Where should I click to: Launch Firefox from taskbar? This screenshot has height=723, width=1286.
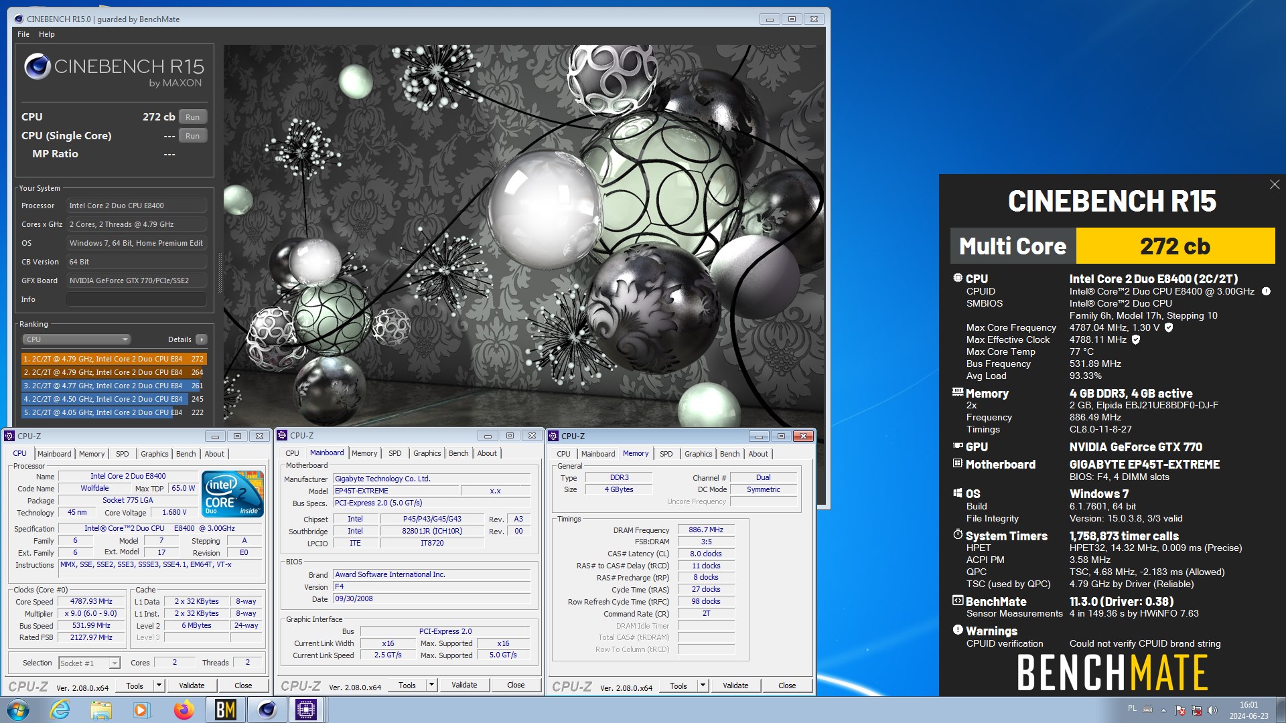tap(184, 710)
